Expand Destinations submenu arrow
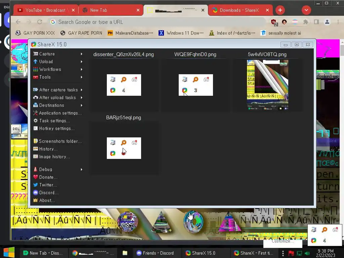344x258 pixels. pos(82,105)
